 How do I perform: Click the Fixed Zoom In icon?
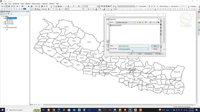12,6
